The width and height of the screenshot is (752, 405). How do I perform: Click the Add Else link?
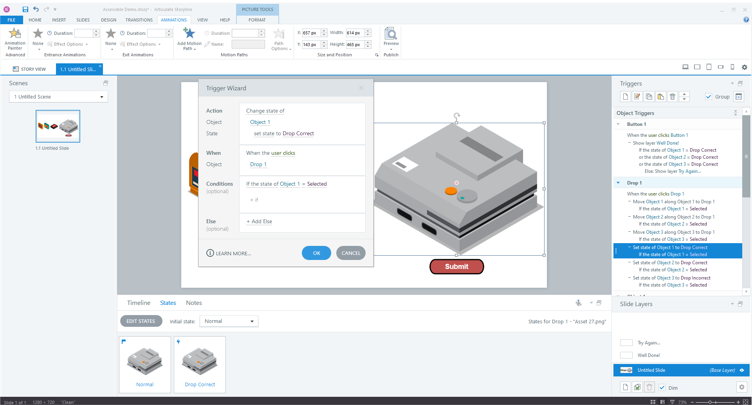point(259,222)
